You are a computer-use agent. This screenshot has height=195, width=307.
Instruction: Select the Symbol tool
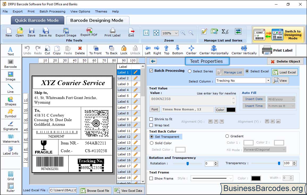click(11, 114)
